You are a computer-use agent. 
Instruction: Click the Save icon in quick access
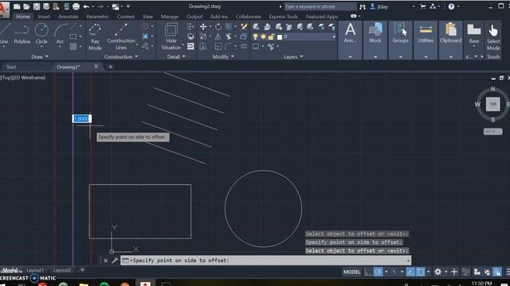click(x=37, y=6)
